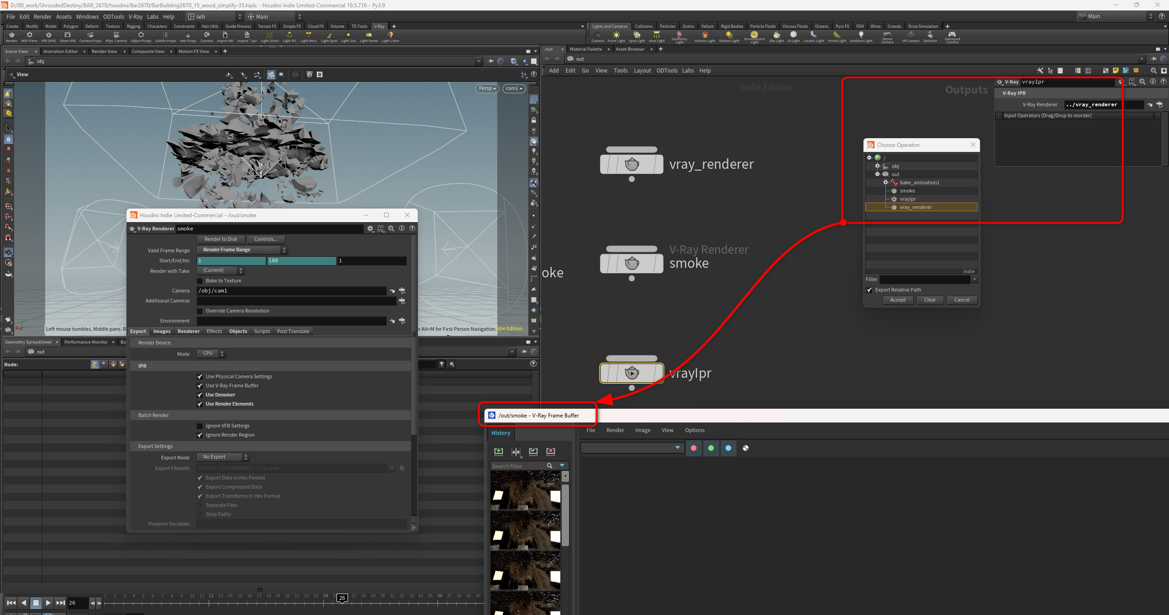The width and height of the screenshot is (1169, 615).
Task: Select vray_renderer in Choose Operator tree
Action: point(922,207)
